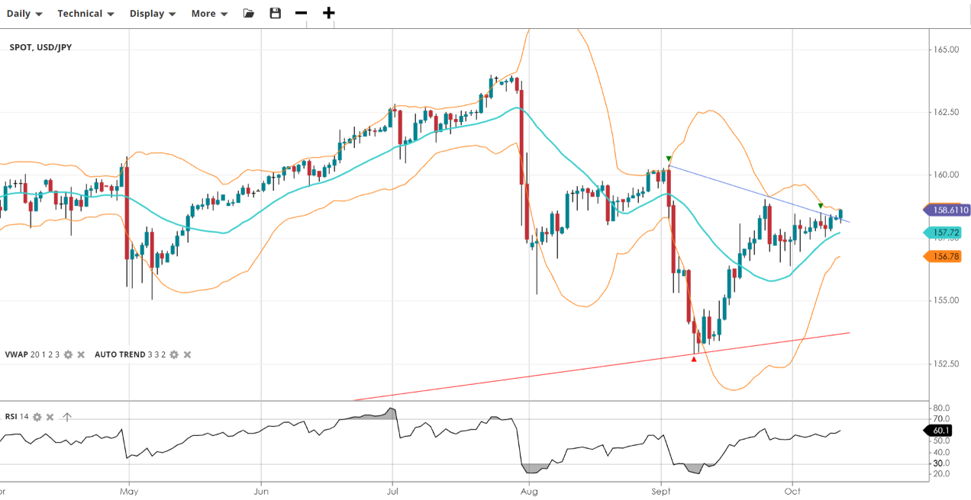Image resolution: width=971 pixels, height=500 pixels.
Task: Zoom in with the plus icon
Action: pos(328,13)
